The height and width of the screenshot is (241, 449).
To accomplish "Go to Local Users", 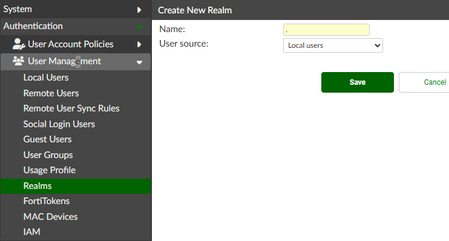I will click(x=46, y=78).
